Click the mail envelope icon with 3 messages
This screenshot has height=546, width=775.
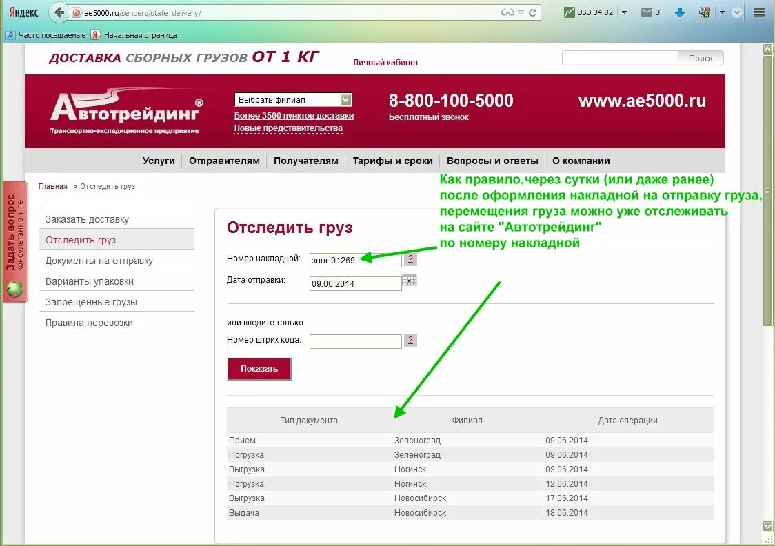click(647, 12)
